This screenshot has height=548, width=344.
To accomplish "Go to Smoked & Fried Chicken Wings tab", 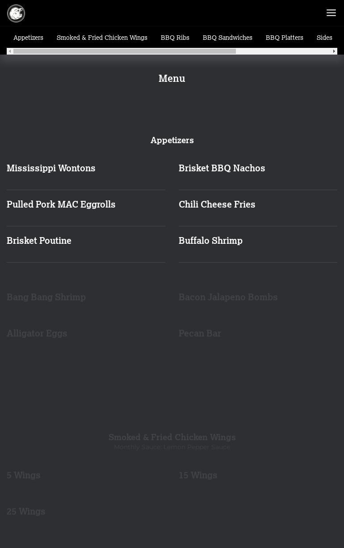I will tap(102, 38).
